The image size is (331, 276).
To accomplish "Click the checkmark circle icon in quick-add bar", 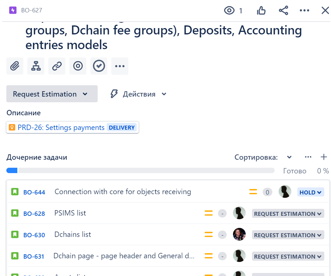I will (99, 66).
